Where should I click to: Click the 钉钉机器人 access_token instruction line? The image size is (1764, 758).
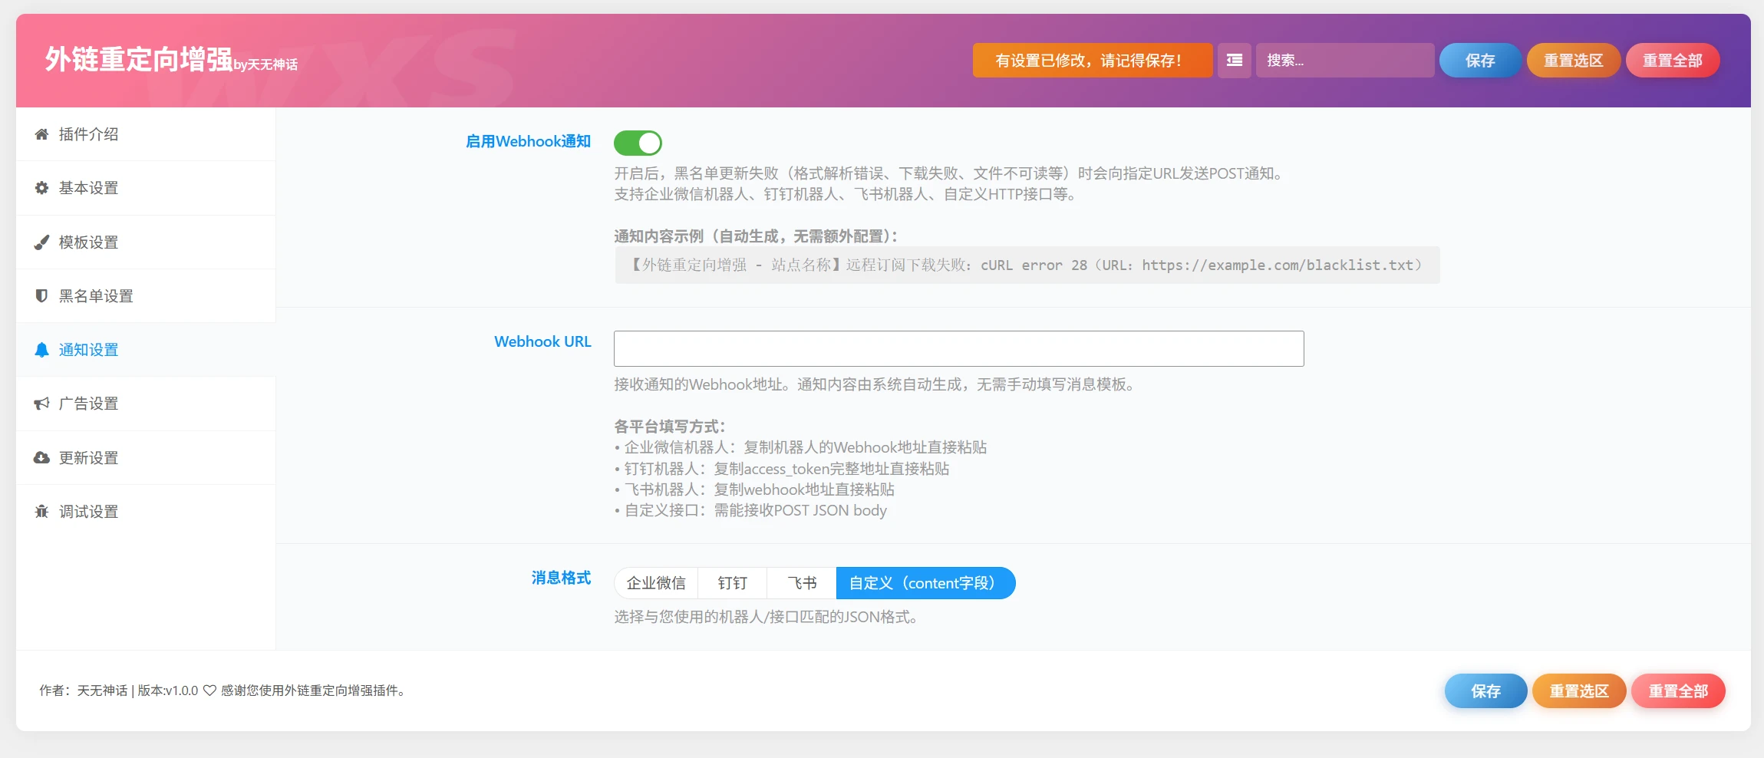coord(782,469)
